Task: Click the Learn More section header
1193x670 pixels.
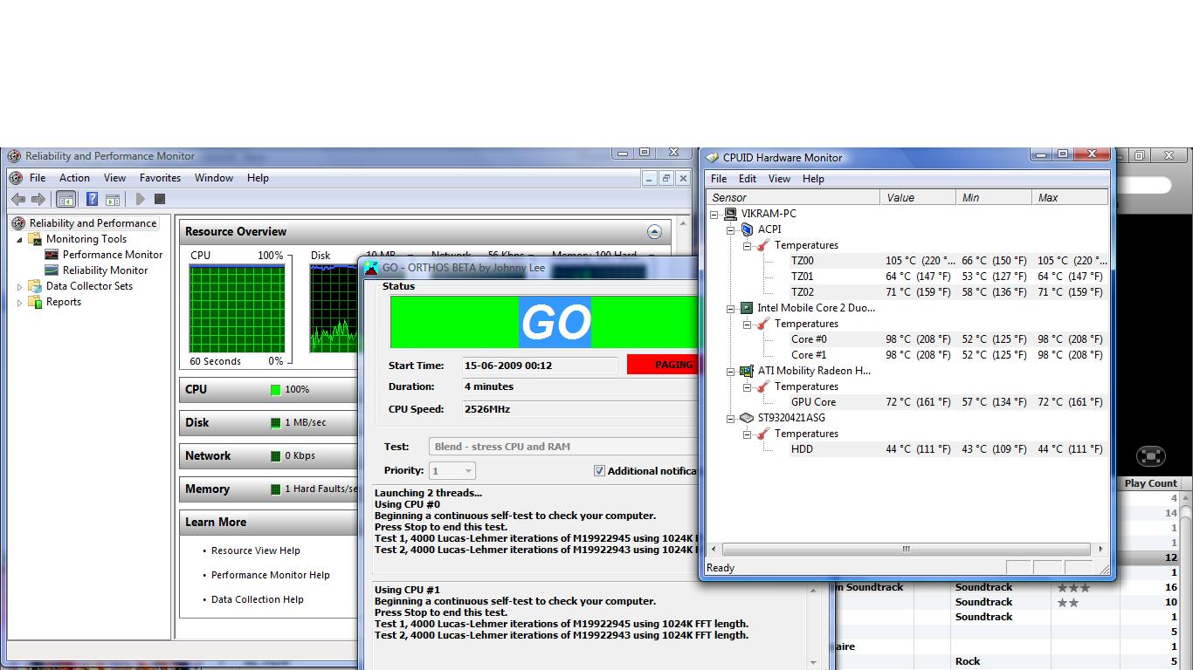Action: (x=269, y=523)
